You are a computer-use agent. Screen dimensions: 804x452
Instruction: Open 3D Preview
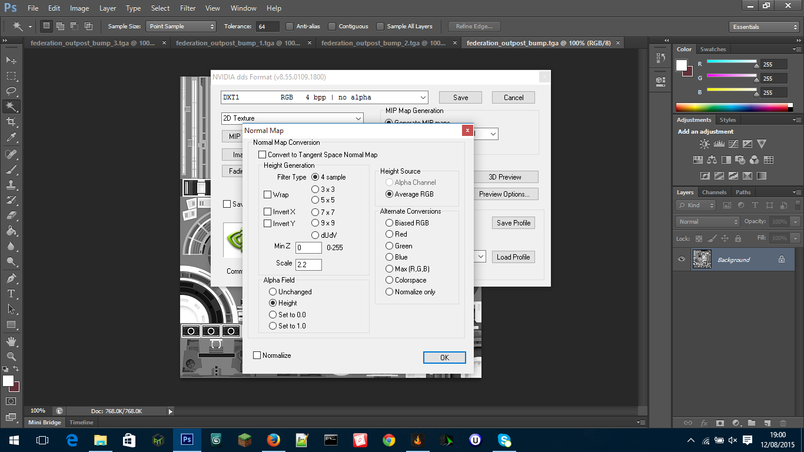tap(505, 177)
